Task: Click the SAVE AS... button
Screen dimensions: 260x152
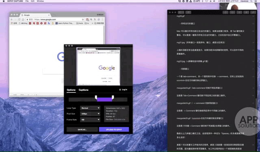Action: pyautogui.click(x=82, y=129)
